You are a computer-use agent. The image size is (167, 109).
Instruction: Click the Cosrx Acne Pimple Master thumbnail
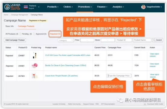[35, 76]
